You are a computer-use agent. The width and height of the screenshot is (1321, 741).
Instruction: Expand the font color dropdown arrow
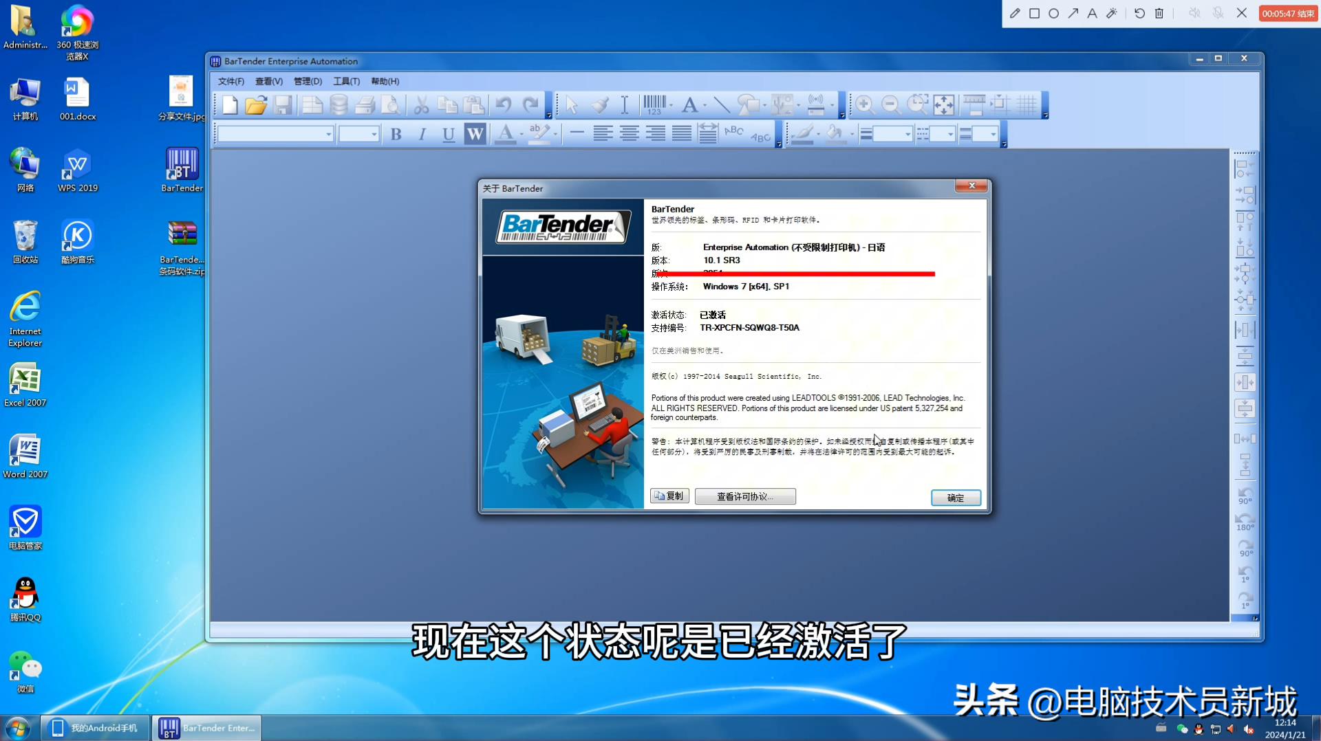(522, 134)
